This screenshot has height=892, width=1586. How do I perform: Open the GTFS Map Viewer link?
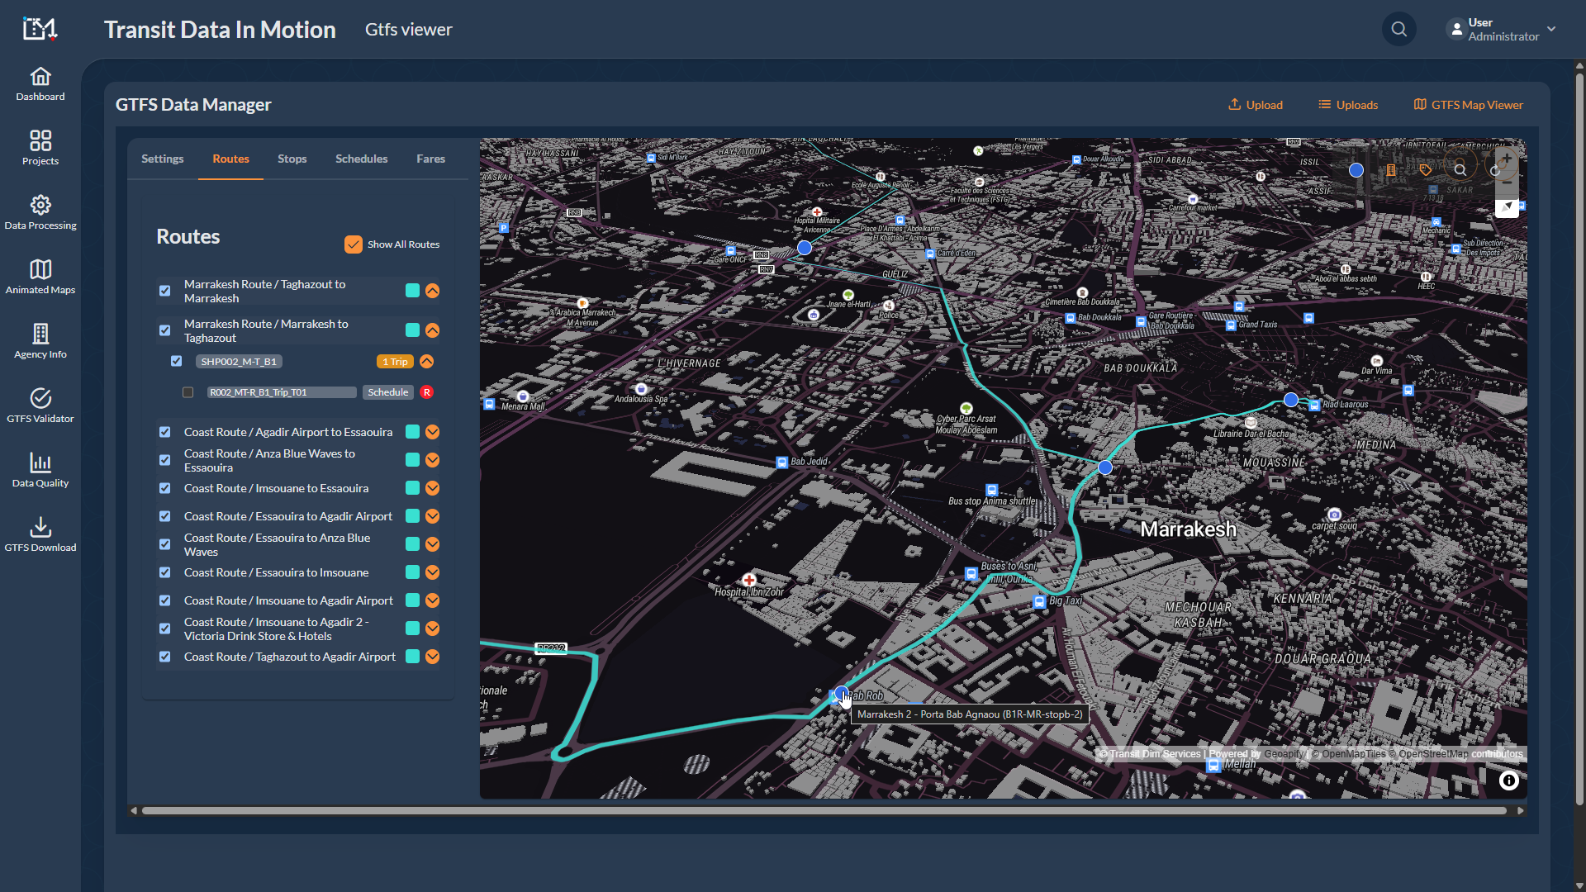point(1468,105)
